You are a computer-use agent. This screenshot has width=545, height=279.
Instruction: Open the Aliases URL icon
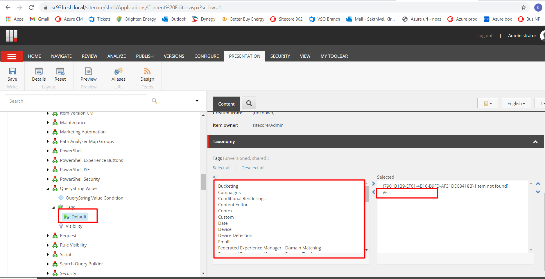tap(119, 71)
